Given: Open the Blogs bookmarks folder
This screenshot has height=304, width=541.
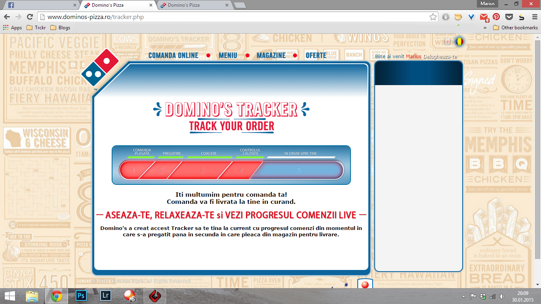Looking at the screenshot, I should 60,28.
